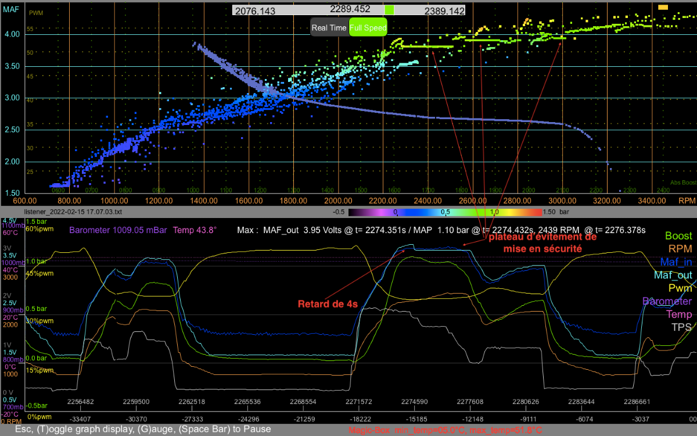Toggle the Barometer legend entry

(x=667, y=301)
